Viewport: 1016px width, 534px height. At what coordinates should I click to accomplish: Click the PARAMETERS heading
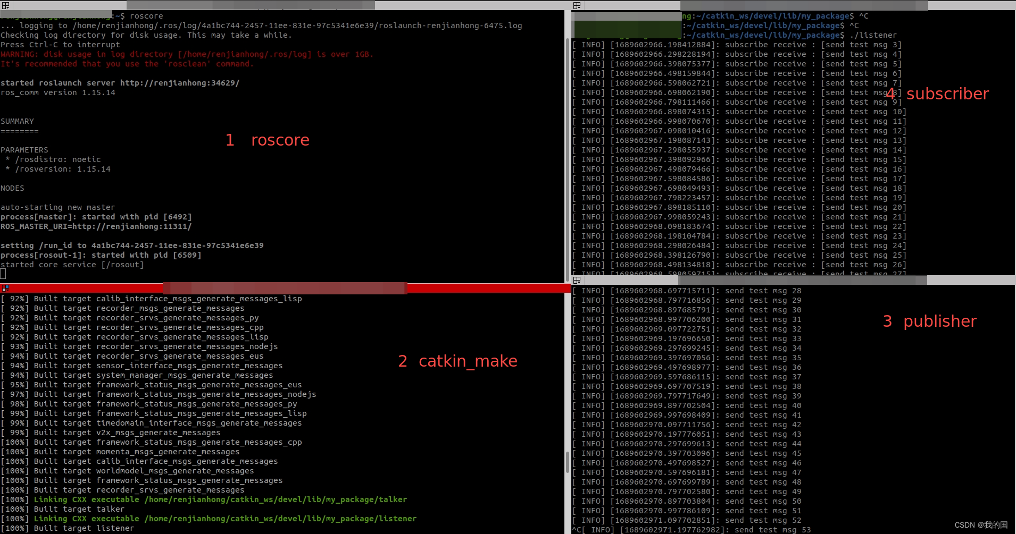coord(24,150)
